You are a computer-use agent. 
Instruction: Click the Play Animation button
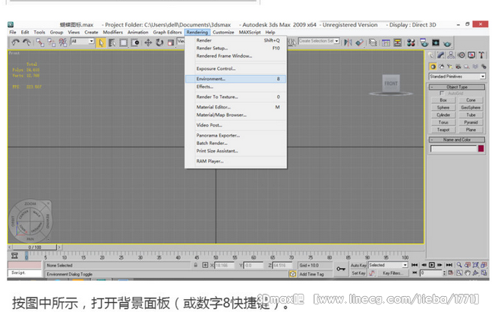[432, 265]
